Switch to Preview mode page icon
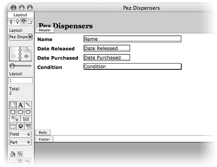This screenshot has width=217, height=167. point(30,22)
